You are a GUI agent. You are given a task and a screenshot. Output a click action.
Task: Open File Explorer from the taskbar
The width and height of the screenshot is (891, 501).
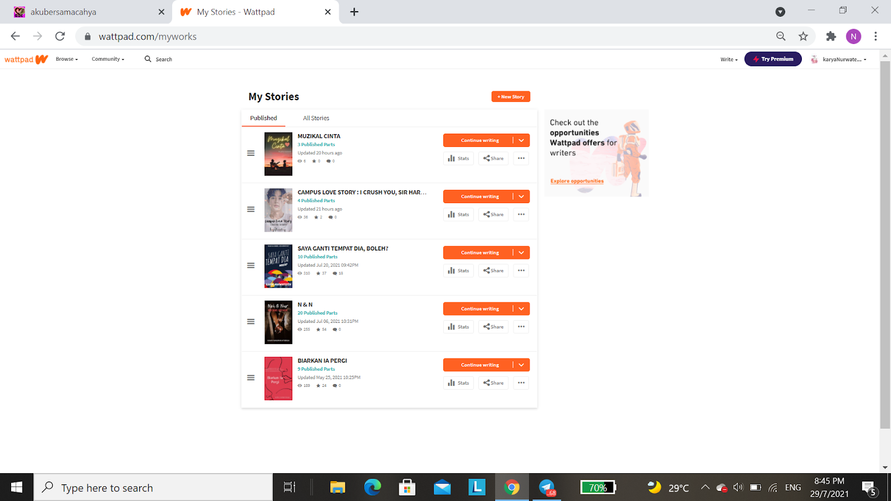tap(337, 488)
